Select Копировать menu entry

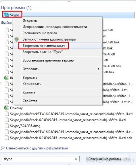(32, 84)
